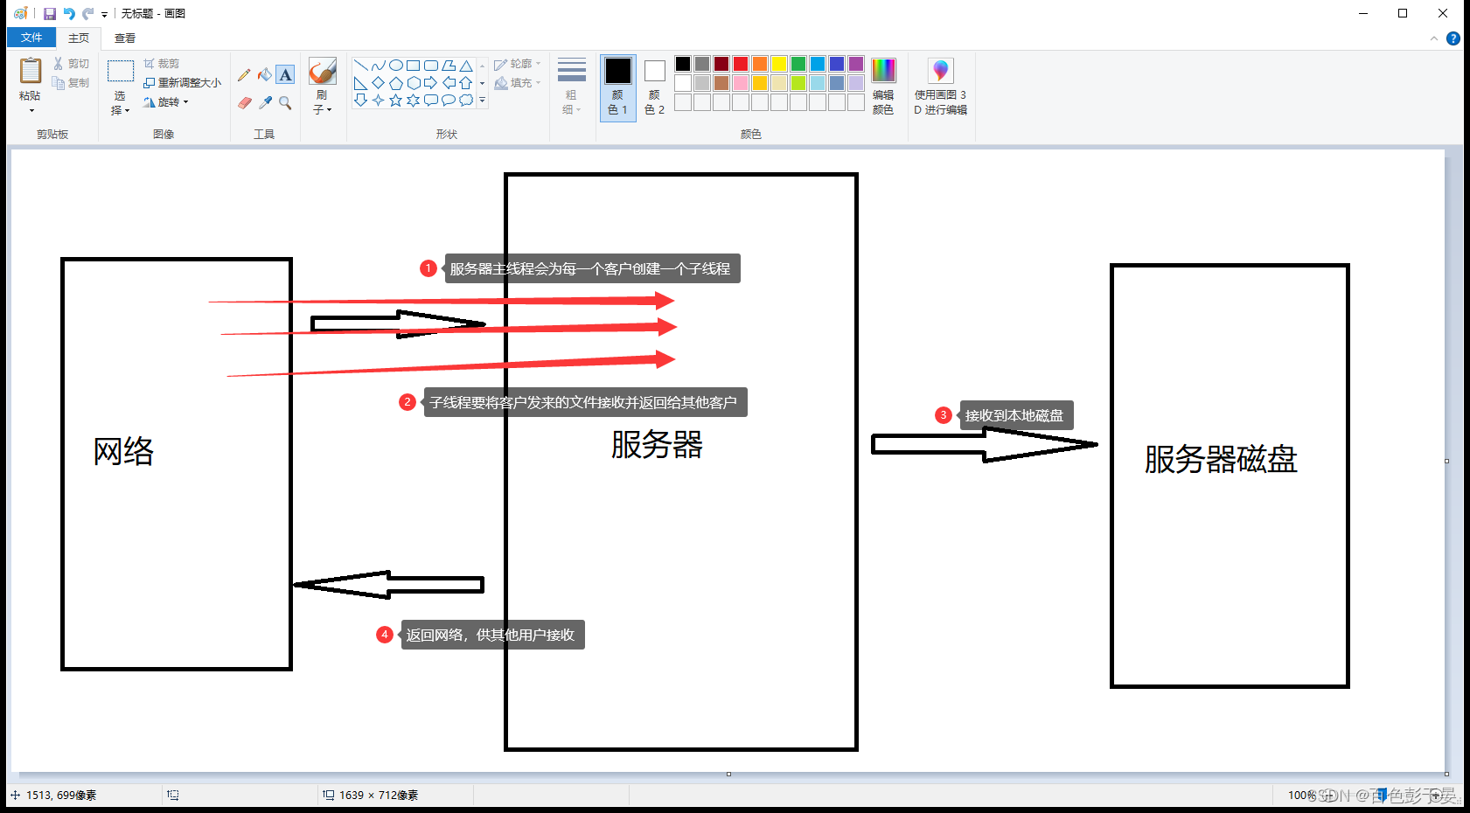1470x813 pixels.
Task: Pick the green swatch in the palette
Action: [798, 64]
